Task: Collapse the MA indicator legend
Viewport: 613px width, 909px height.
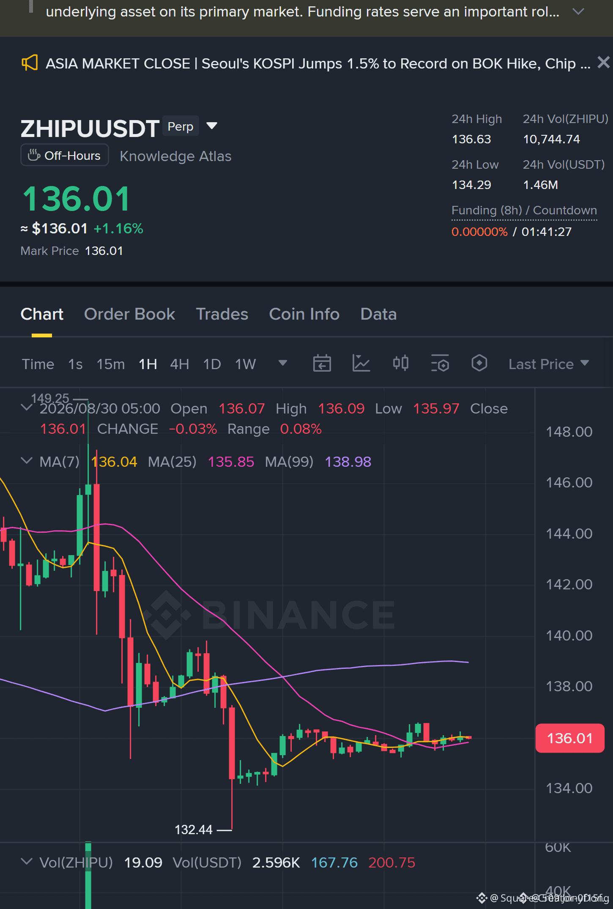Action: (x=27, y=460)
